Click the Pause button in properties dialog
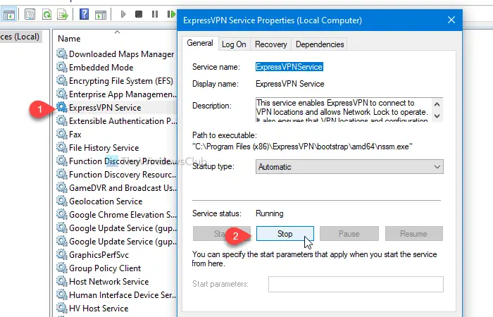The image size is (493, 317). 349,234
